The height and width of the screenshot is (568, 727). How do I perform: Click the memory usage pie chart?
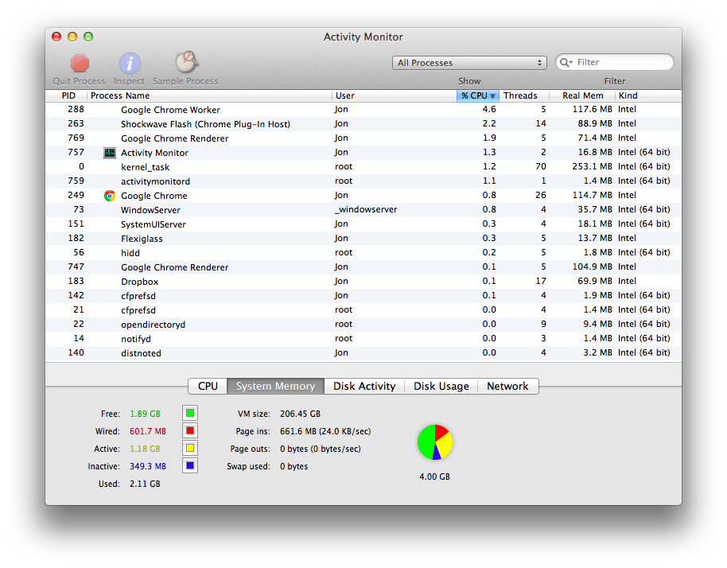[435, 442]
